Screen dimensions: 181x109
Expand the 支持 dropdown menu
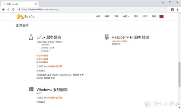pos(126,16)
